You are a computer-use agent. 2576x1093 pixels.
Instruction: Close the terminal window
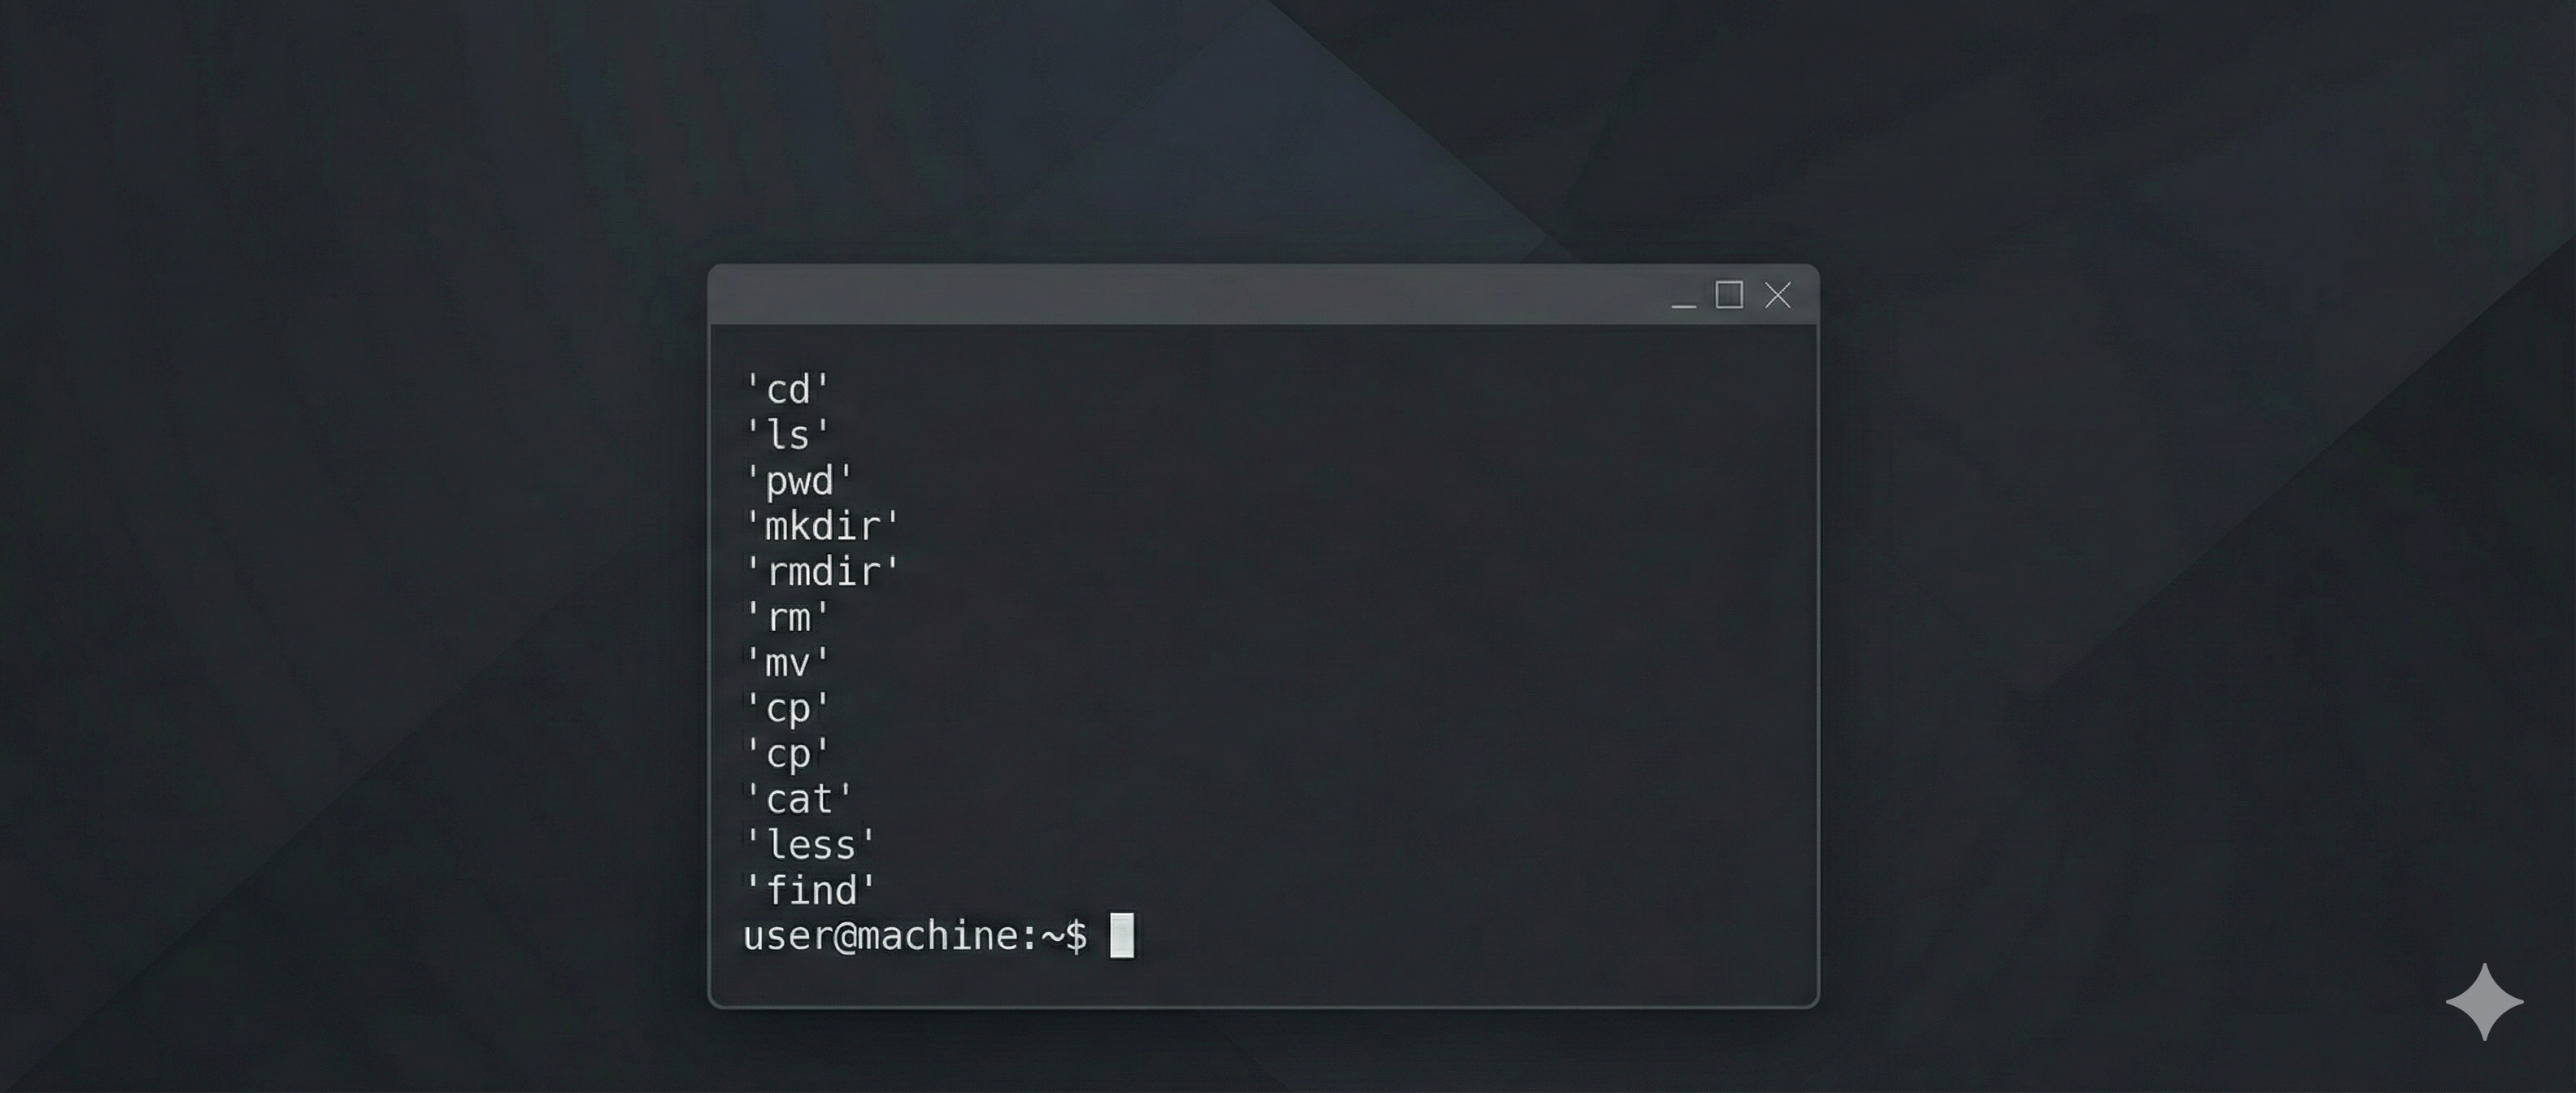point(1778,296)
